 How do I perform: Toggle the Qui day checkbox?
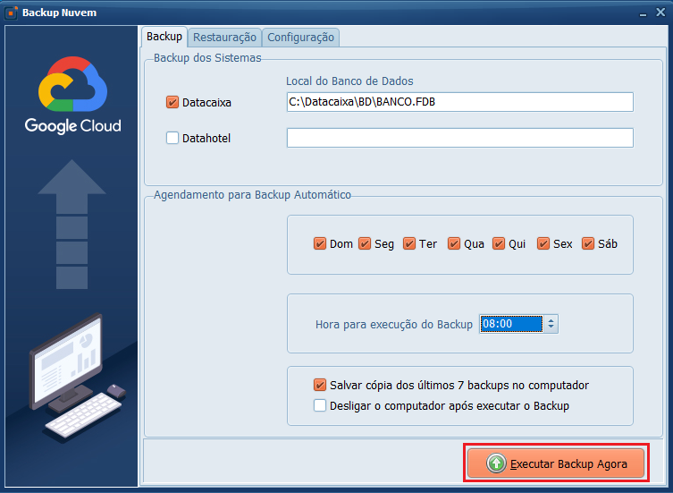[499, 243]
